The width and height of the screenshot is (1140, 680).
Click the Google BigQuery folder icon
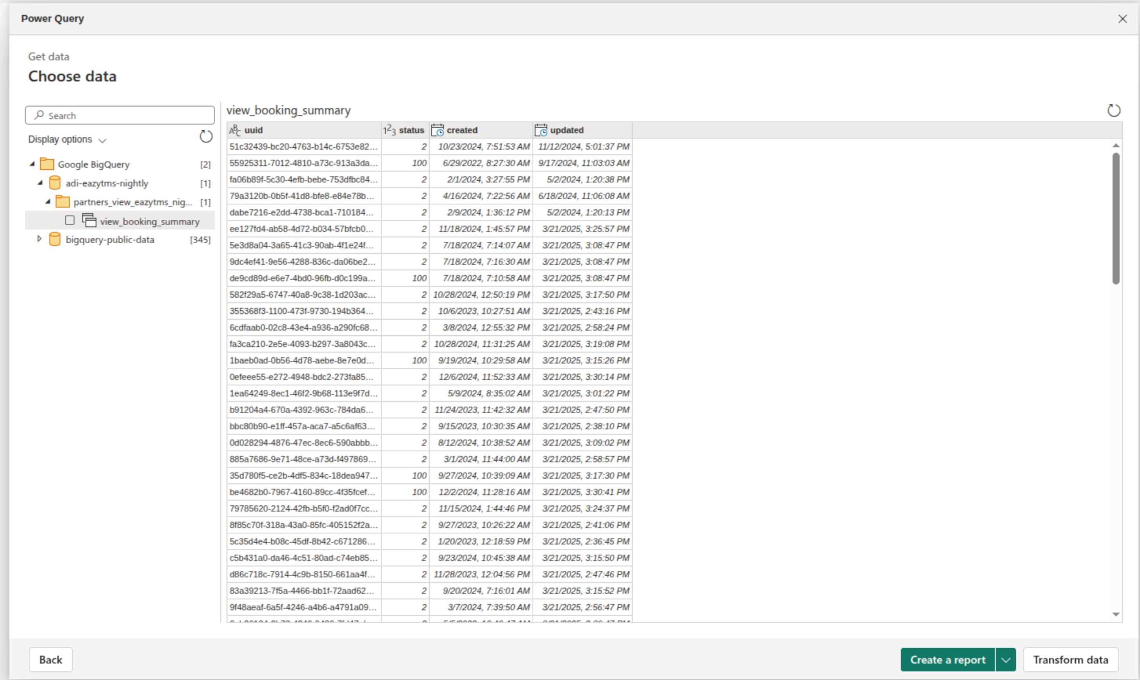point(47,164)
